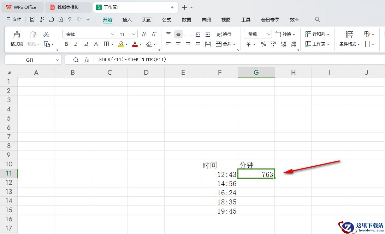Viewport: 385px width, 234px height.
Task: Open Convert (转换) dropdown
Action: pos(285,34)
